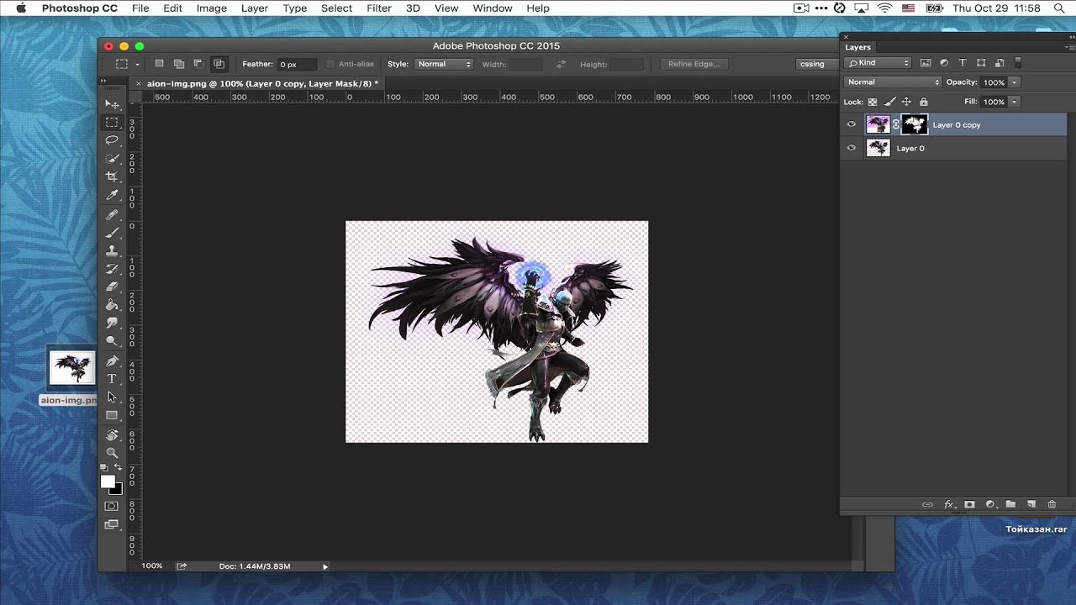Viewport: 1076px width, 605px height.
Task: Select the Smudge tool
Action: (x=112, y=323)
